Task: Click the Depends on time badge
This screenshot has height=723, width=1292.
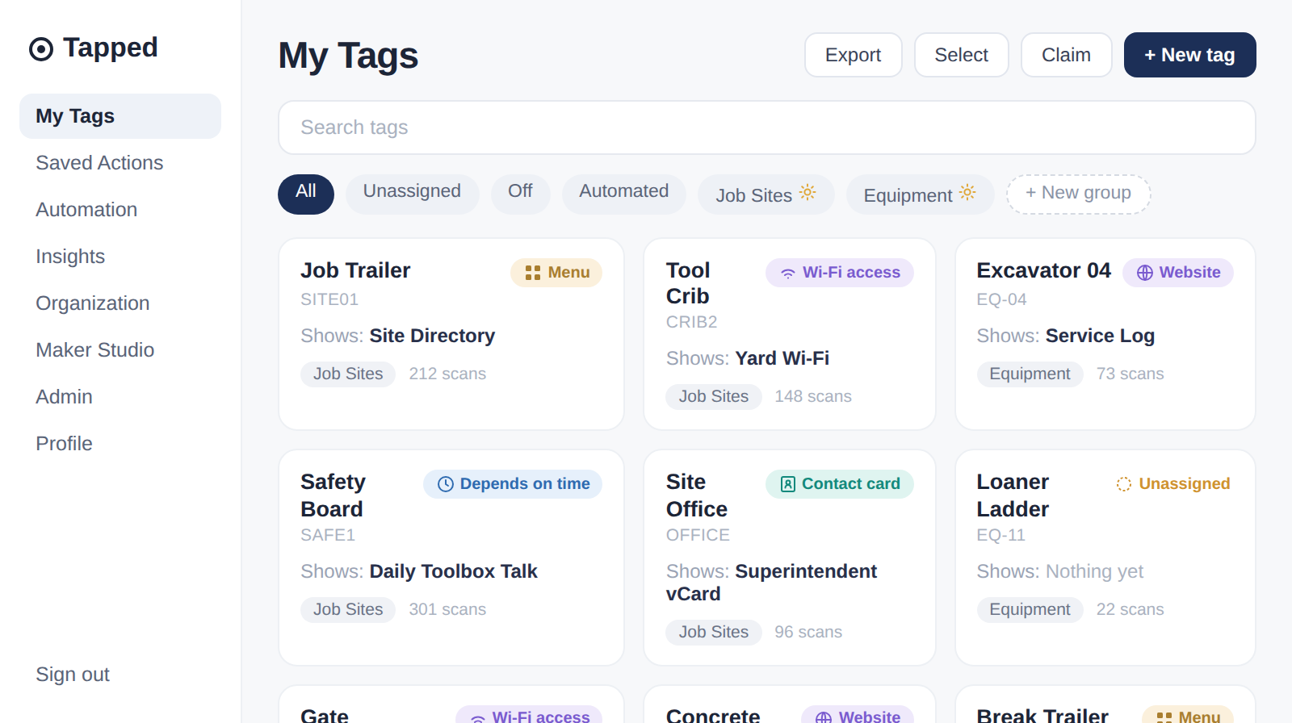Action: coord(513,484)
